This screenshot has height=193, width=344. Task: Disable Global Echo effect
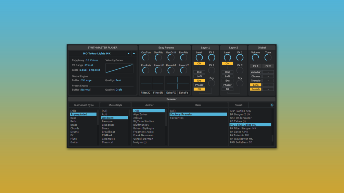tap(256, 85)
